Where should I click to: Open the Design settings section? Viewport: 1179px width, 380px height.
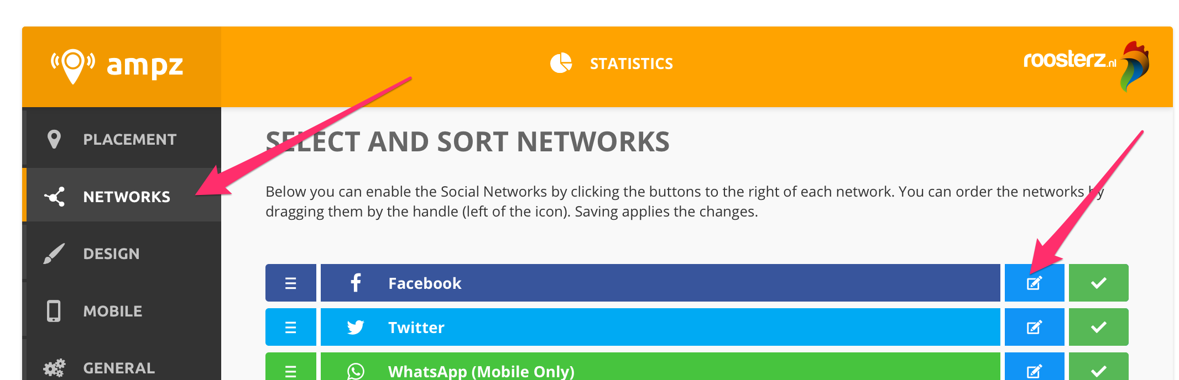tap(111, 254)
